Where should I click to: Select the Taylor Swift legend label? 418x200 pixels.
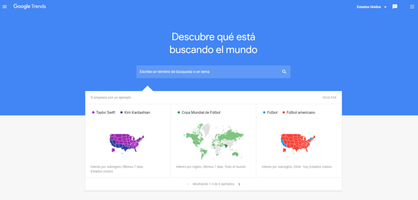click(106, 113)
